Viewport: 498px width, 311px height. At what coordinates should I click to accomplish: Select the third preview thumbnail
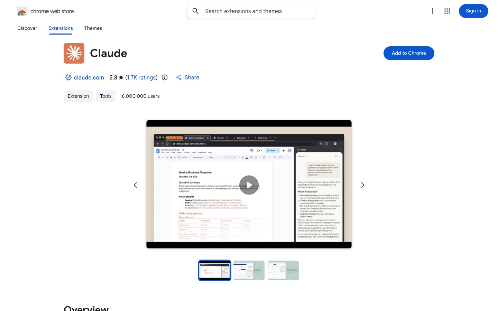283,271
